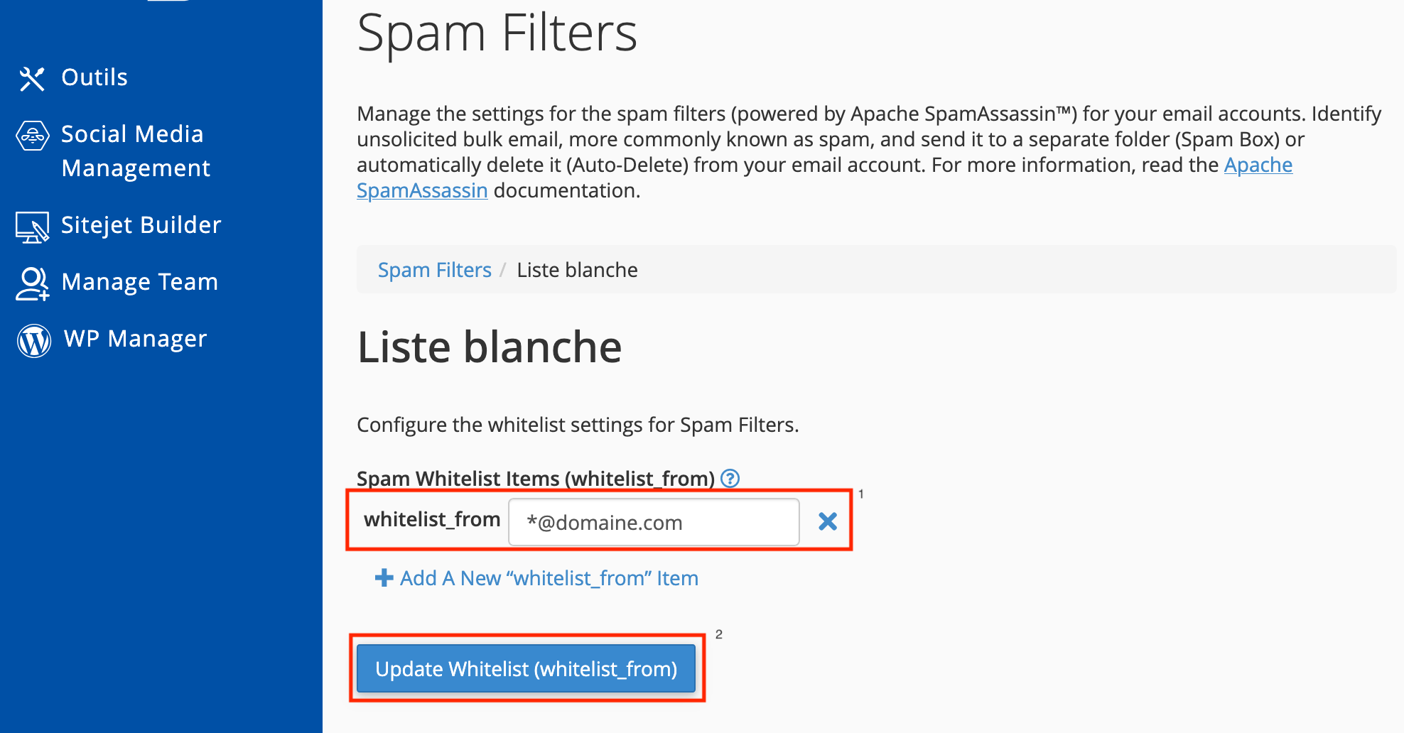Open the SpamAssassin documentation link
This screenshot has height=733, width=1404.
coord(422,190)
